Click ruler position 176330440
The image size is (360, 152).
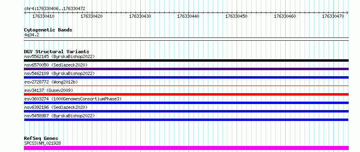188,16
